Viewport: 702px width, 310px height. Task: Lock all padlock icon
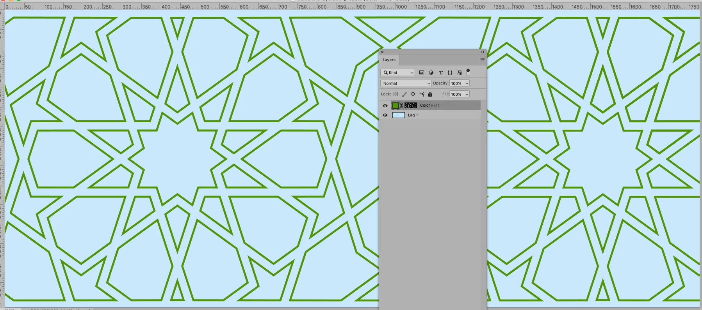[430, 94]
